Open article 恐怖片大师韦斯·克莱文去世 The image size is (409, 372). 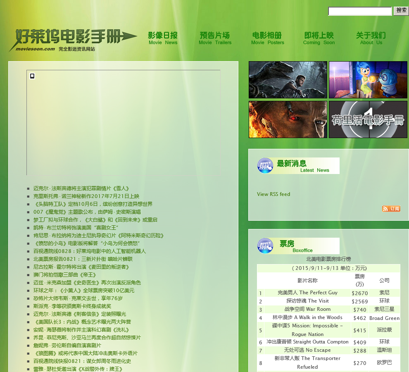(78, 298)
